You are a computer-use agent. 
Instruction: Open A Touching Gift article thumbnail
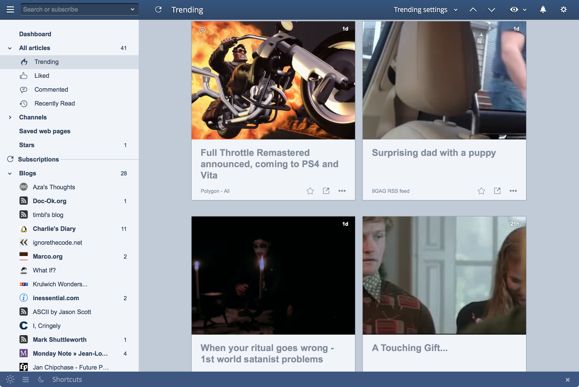pos(444,276)
